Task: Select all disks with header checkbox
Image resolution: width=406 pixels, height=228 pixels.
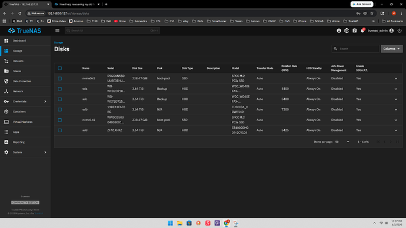Action: 60,68
